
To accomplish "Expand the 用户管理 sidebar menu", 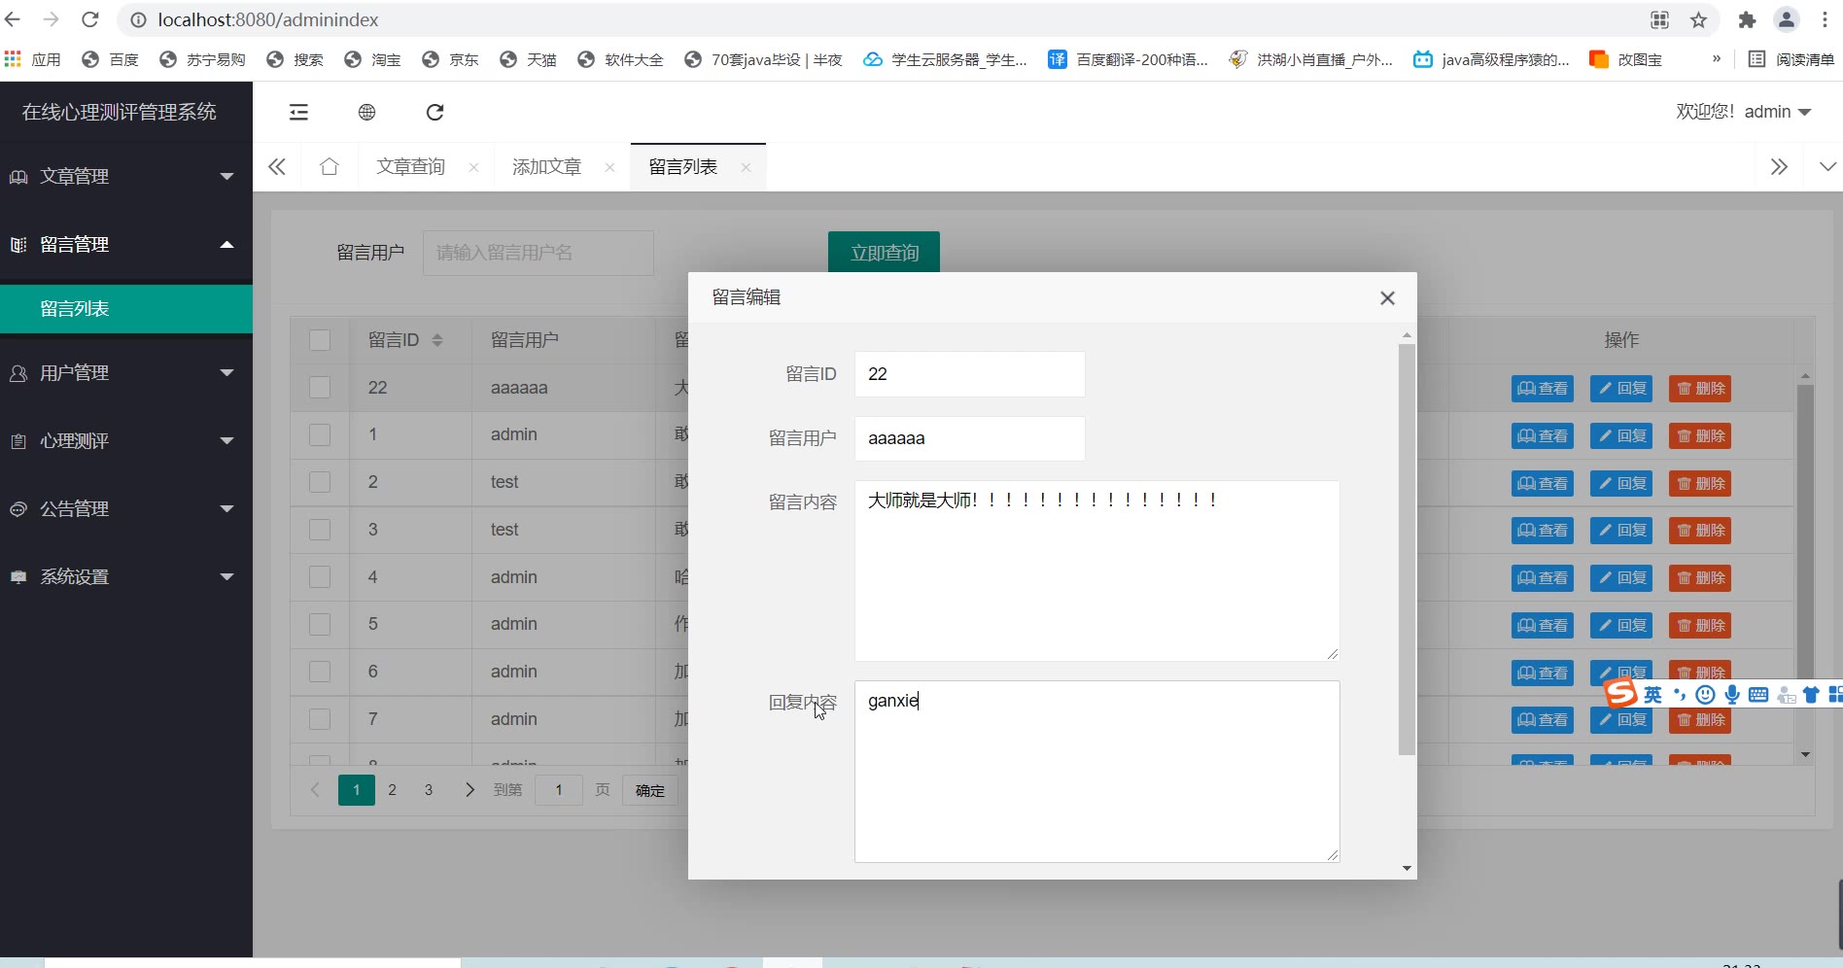I will point(126,373).
